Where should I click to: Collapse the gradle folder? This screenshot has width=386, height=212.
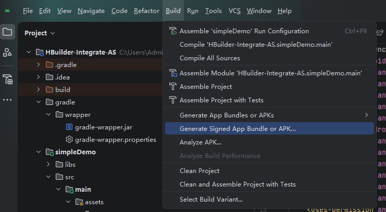(39, 102)
